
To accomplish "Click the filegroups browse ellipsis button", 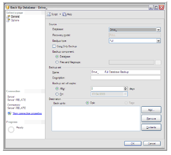I will coord(158,62).
